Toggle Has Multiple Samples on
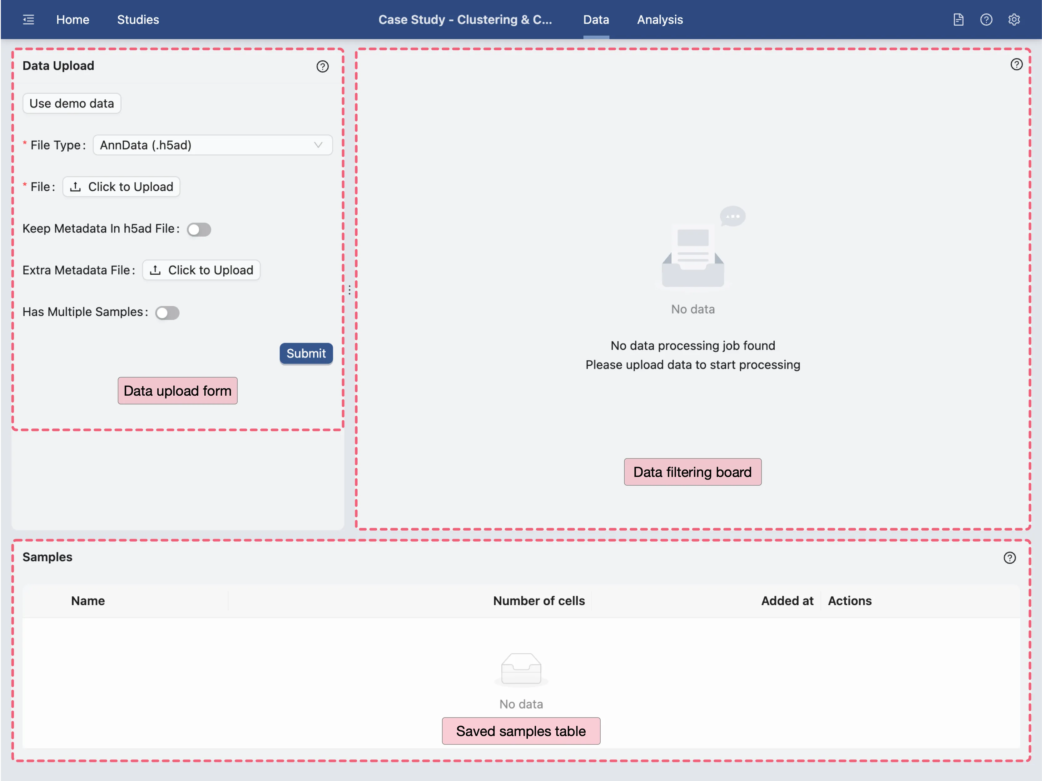This screenshot has height=781, width=1042. [167, 313]
